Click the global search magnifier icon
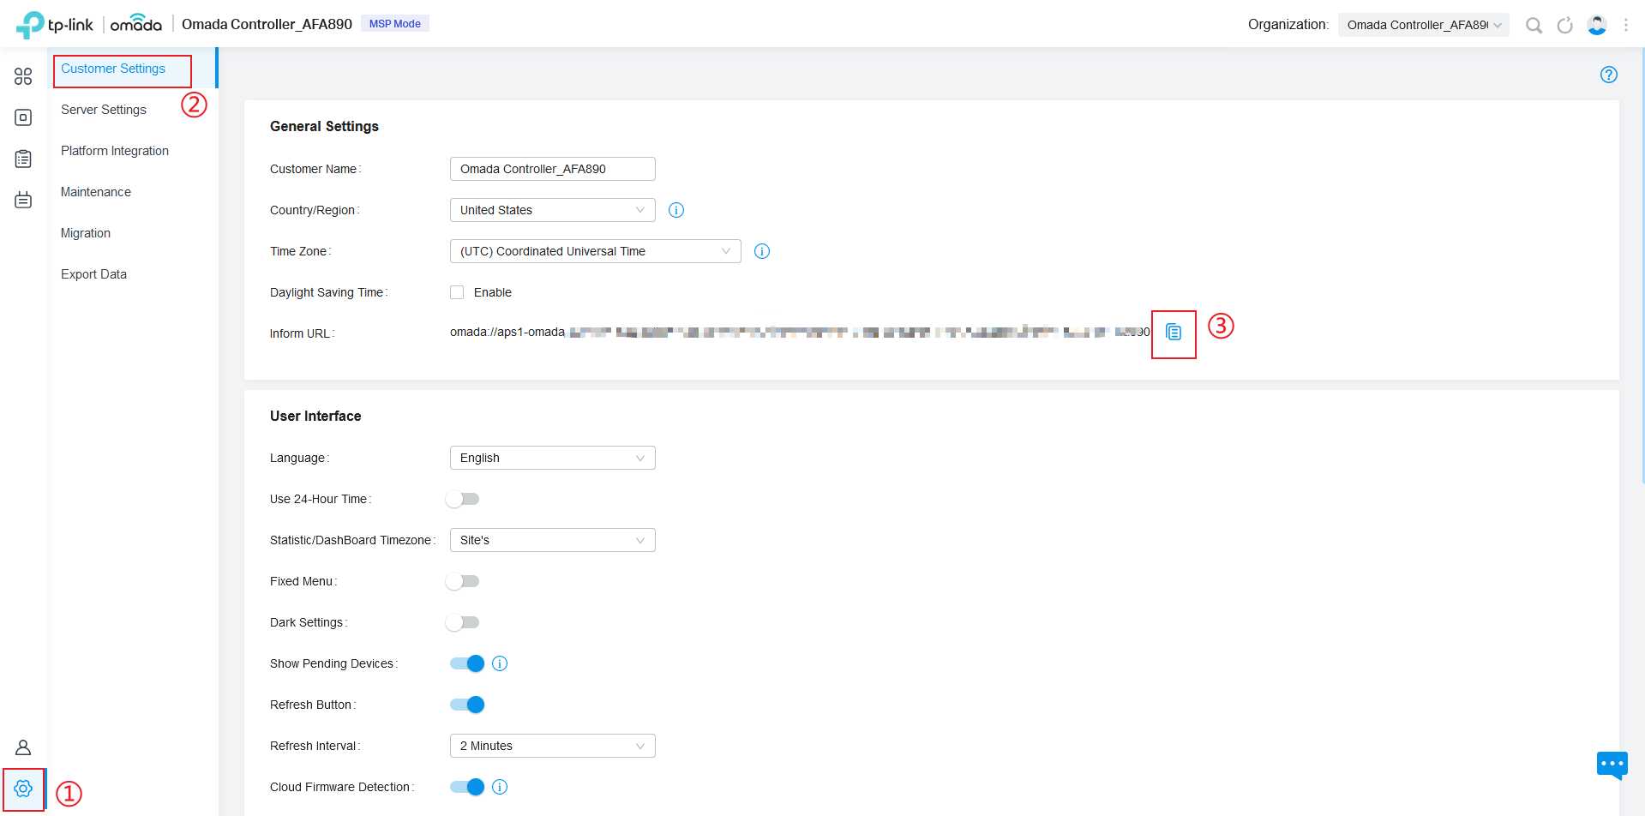 click(1534, 25)
